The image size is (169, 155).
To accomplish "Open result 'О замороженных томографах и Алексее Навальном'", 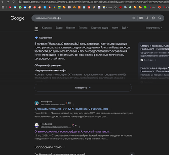I will (x=73, y=131).
